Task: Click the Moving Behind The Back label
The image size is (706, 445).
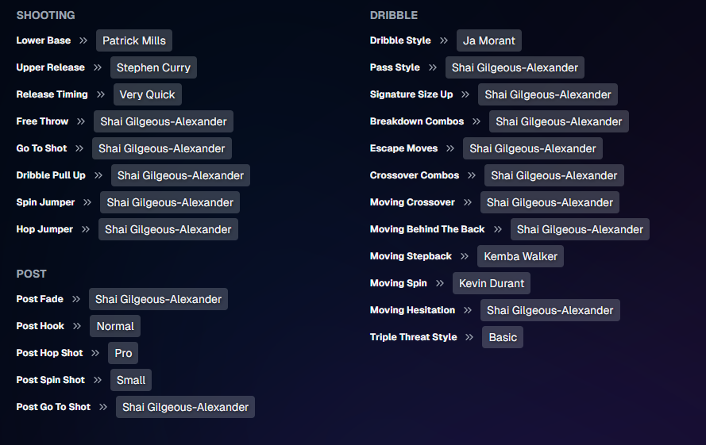Action: click(x=427, y=229)
